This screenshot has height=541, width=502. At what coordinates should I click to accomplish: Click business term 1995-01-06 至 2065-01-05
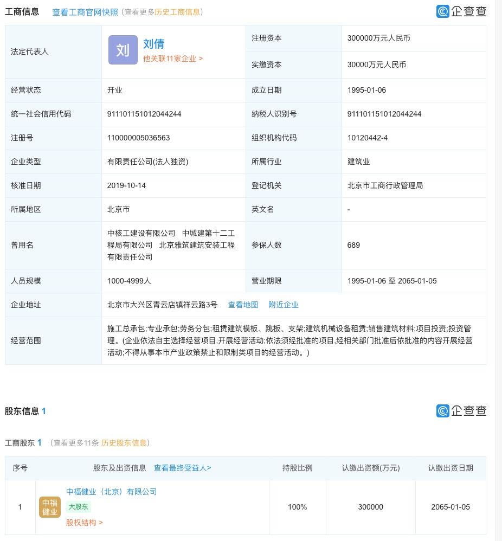[x=392, y=281]
